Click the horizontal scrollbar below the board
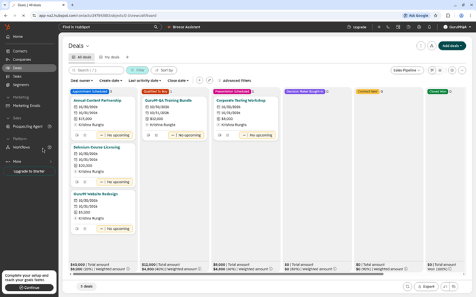The width and height of the screenshot is (476, 297). click(x=228, y=274)
